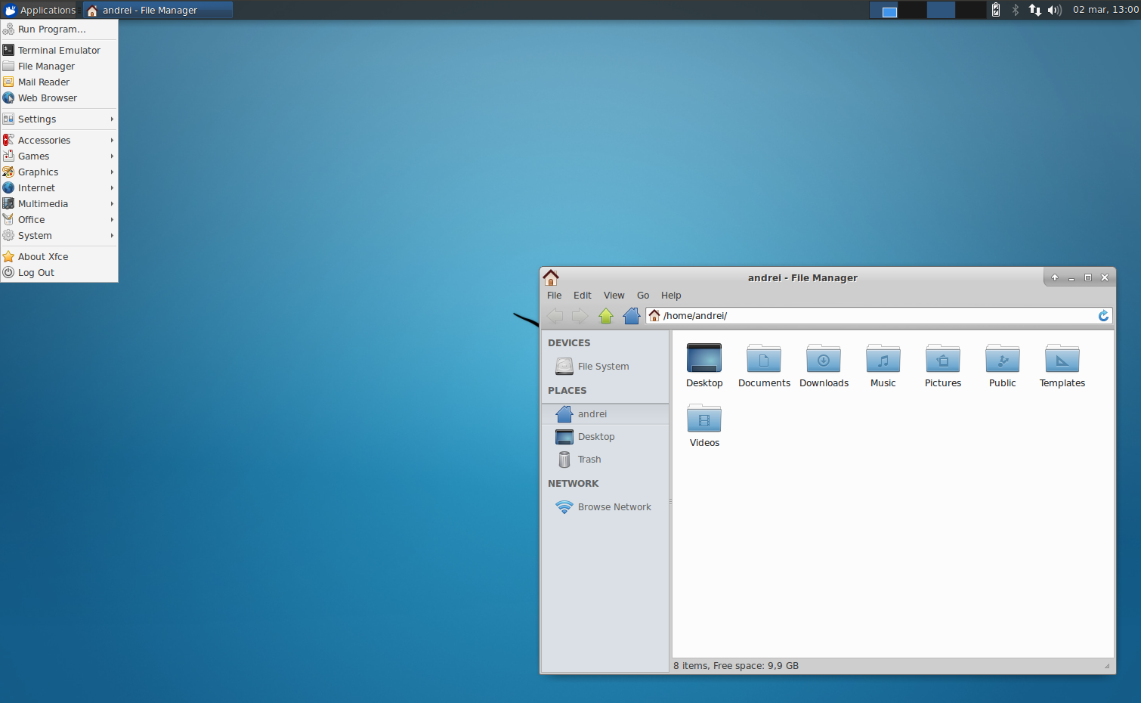The height and width of the screenshot is (703, 1141).
Task: Click the volume icon in system tray
Action: coord(1054,10)
